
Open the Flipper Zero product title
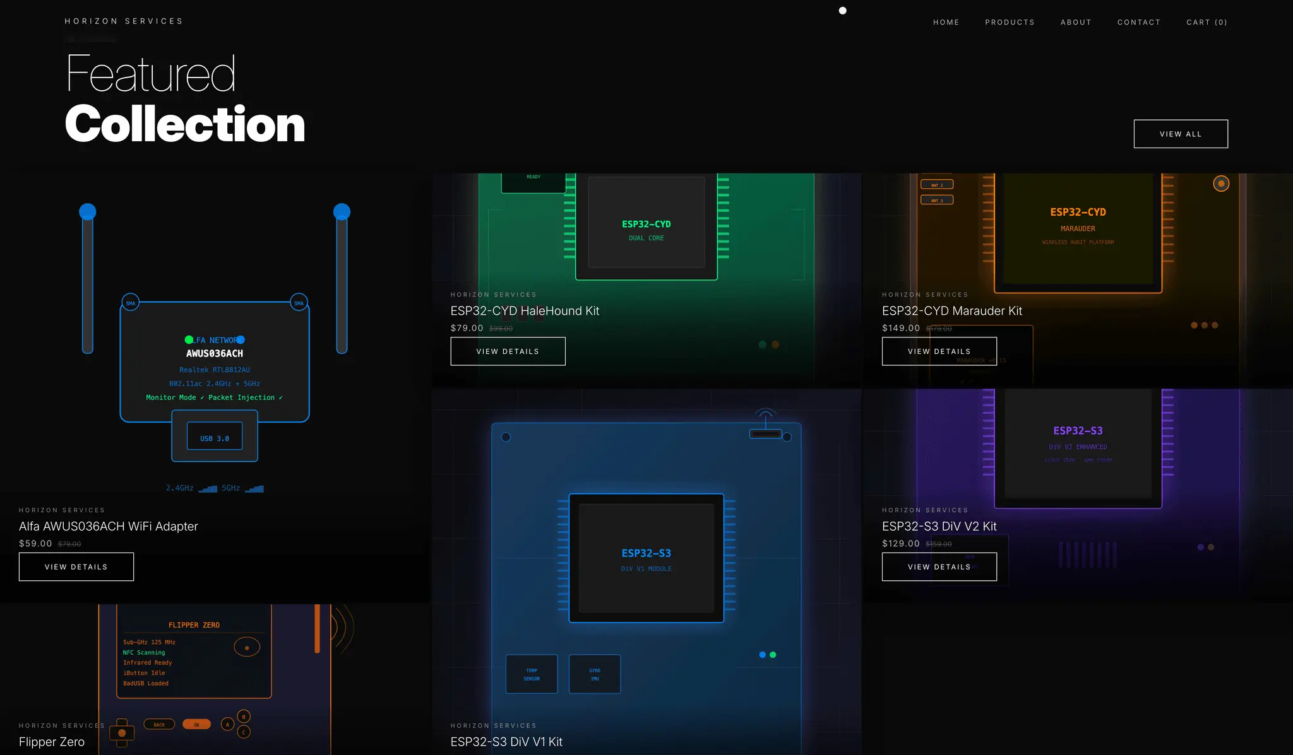point(52,742)
